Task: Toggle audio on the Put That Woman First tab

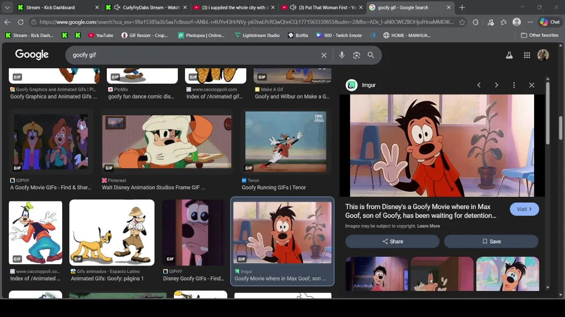Action: tap(293, 7)
